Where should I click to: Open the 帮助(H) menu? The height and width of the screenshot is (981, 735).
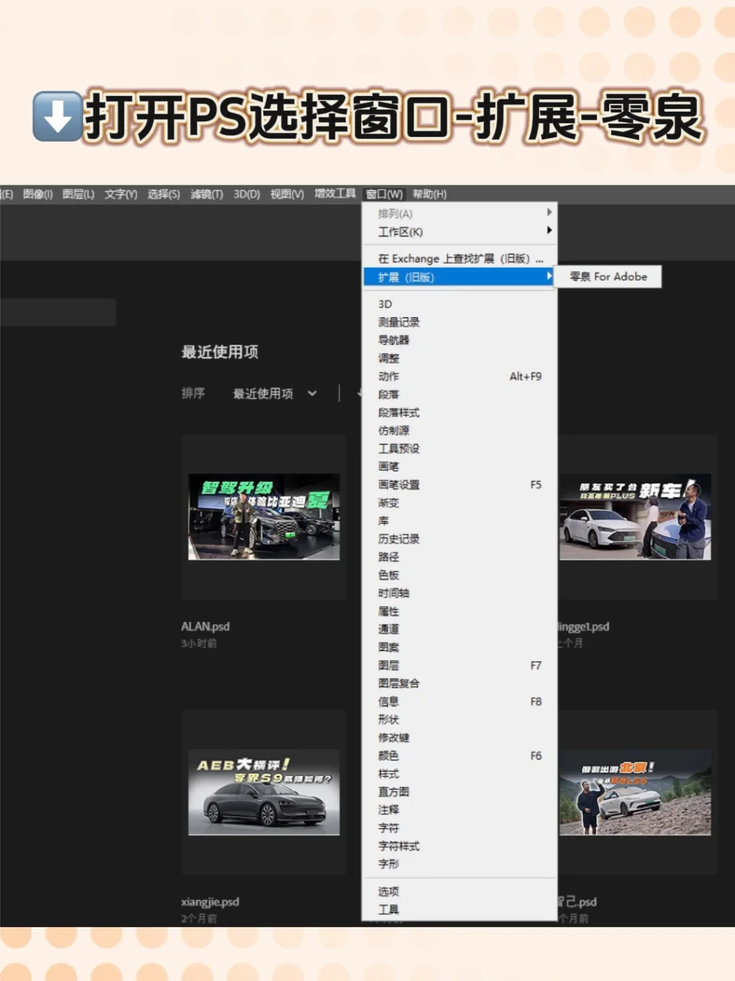click(x=429, y=194)
